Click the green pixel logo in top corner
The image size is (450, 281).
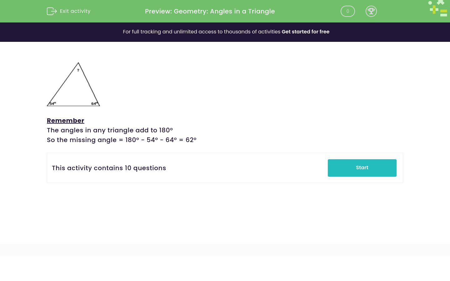tap(437, 8)
